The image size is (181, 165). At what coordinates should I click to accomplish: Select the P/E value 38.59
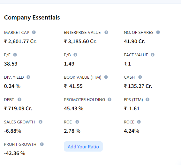click(11, 64)
